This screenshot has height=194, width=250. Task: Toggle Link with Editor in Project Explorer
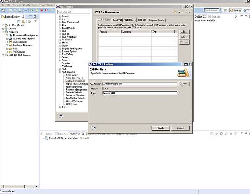[23, 22]
